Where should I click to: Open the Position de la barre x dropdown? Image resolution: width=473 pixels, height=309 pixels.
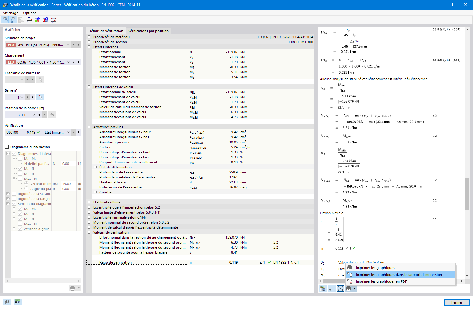34,115
